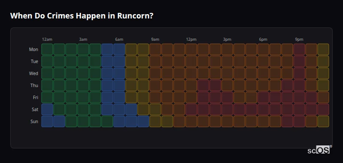The height and width of the screenshot is (163, 343).
Task: Select the Monday 9am orange cell
Action: click(x=155, y=49)
